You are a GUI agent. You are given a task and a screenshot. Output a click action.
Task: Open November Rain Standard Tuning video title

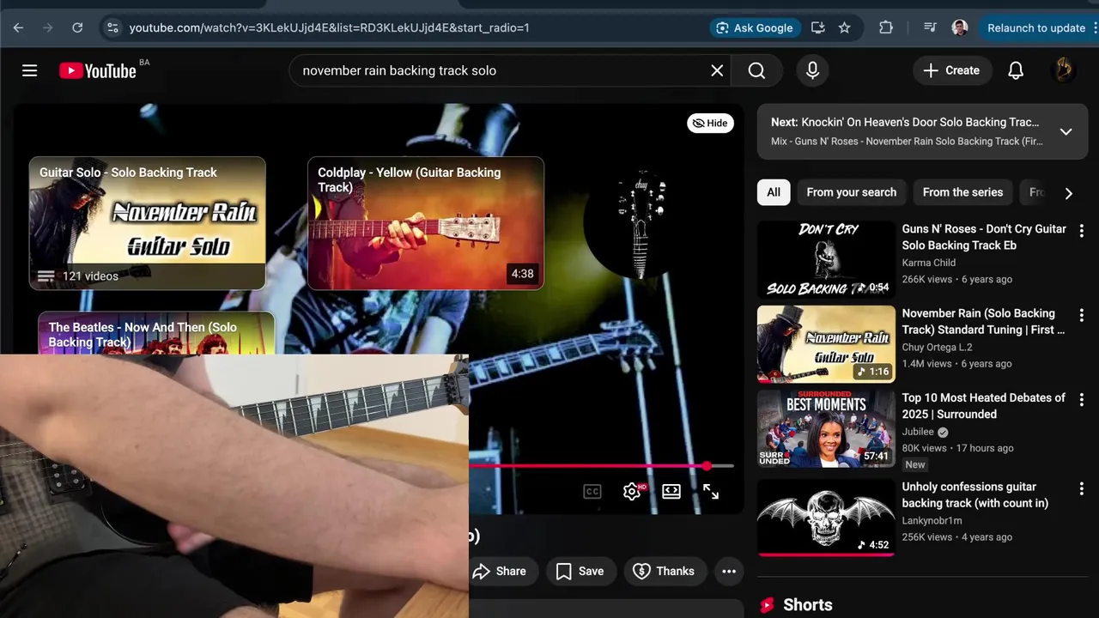pos(983,321)
